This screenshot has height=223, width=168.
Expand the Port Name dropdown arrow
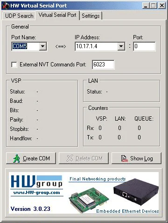pos(42,46)
